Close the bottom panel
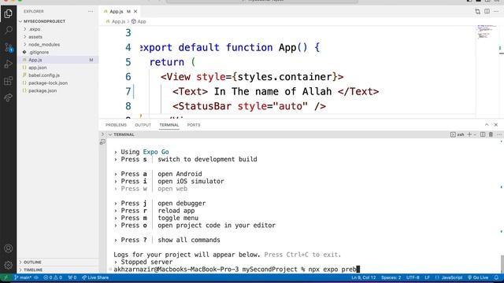This screenshot has height=283, width=504. click(x=496, y=125)
